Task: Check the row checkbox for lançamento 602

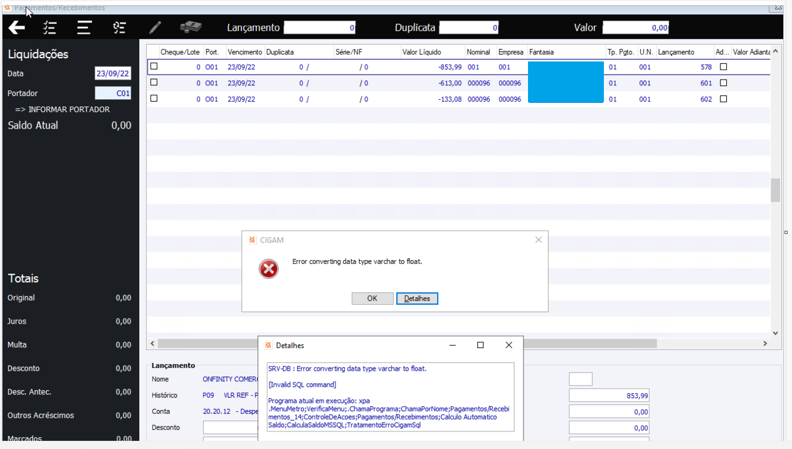Action: coord(154,98)
